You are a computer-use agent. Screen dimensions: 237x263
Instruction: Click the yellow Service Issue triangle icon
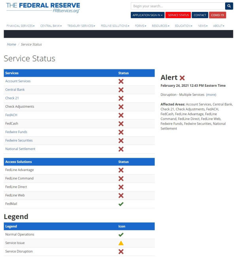click(x=121, y=243)
